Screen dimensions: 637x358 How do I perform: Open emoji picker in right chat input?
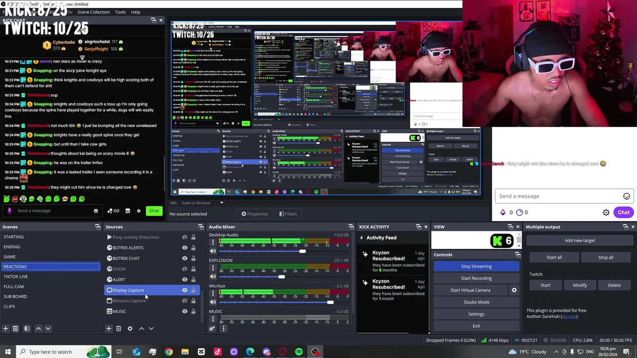click(627, 196)
